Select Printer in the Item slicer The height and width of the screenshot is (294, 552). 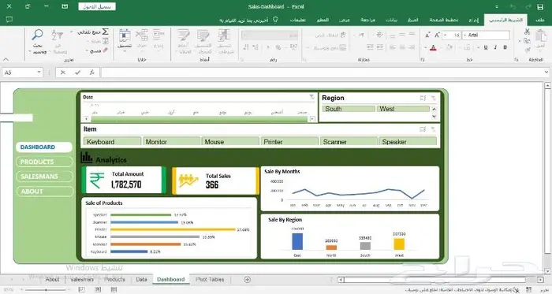(289, 142)
